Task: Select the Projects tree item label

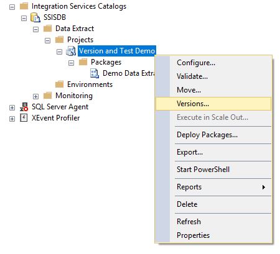Action: tap(80, 40)
